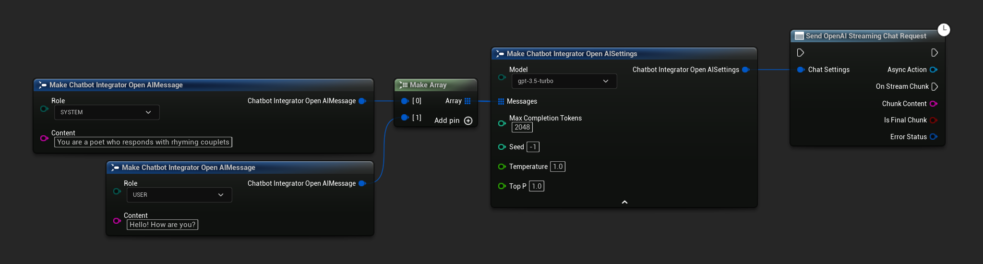
Task: Click the Error Status output pin
Action: (x=933, y=137)
